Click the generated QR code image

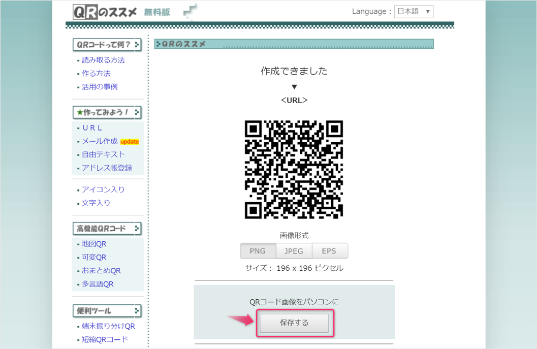(x=294, y=170)
